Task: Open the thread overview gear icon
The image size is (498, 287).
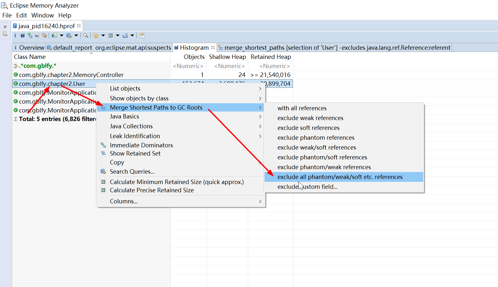Action: pos(44,35)
